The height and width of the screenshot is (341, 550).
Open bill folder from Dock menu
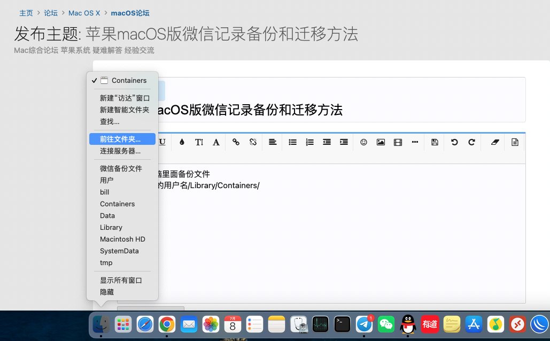point(122,192)
